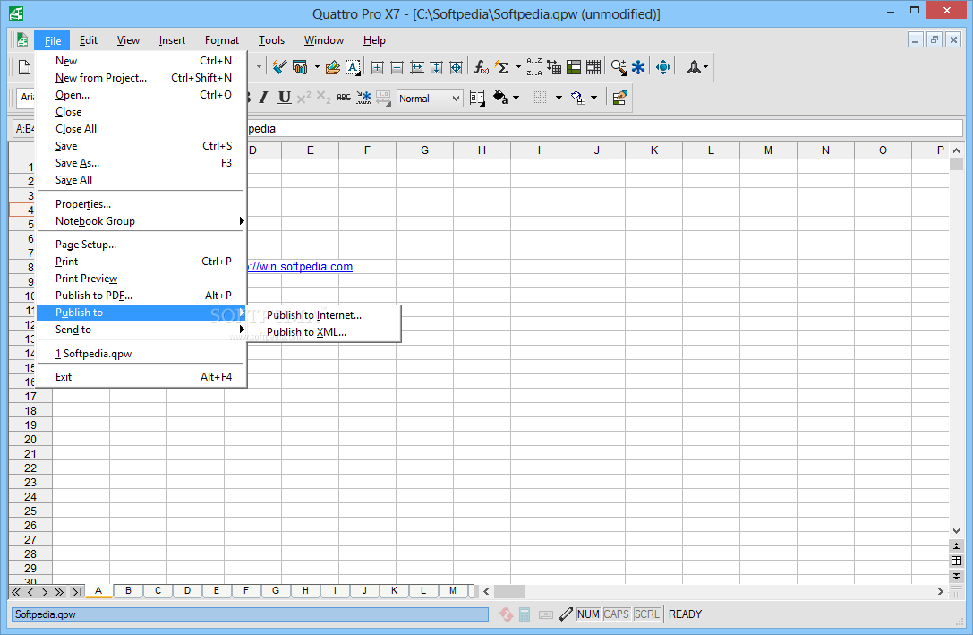Choose Publish to Internet... option
This screenshot has height=635, width=973.
click(324, 315)
